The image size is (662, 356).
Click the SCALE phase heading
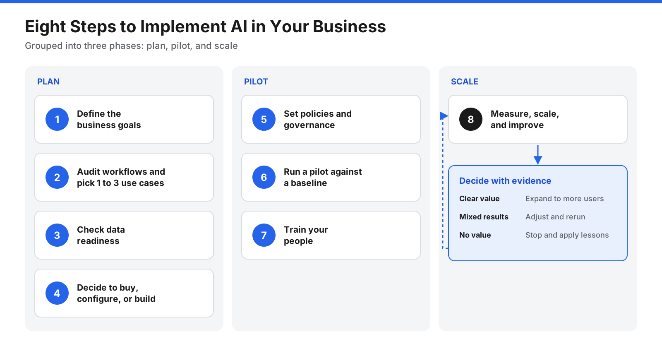(465, 82)
